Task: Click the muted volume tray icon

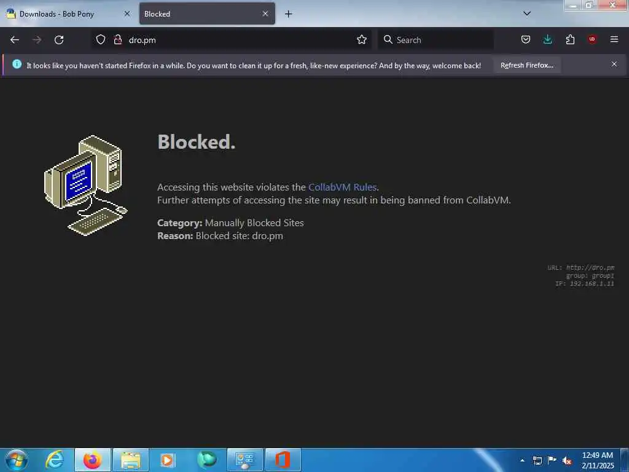Action: pyautogui.click(x=567, y=460)
